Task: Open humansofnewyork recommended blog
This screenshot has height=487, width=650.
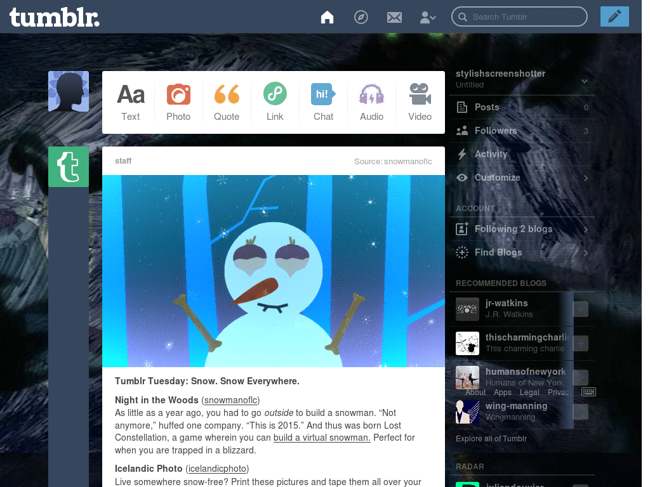Action: pyautogui.click(x=525, y=372)
